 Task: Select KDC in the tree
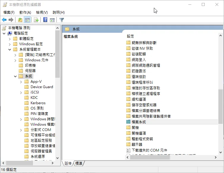click(34, 98)
